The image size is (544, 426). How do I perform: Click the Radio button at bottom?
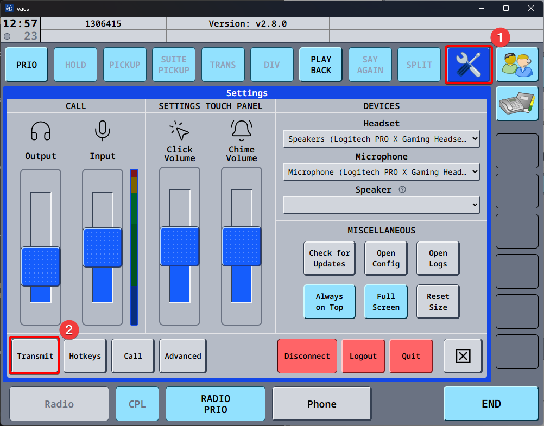[x=59, y=404]
